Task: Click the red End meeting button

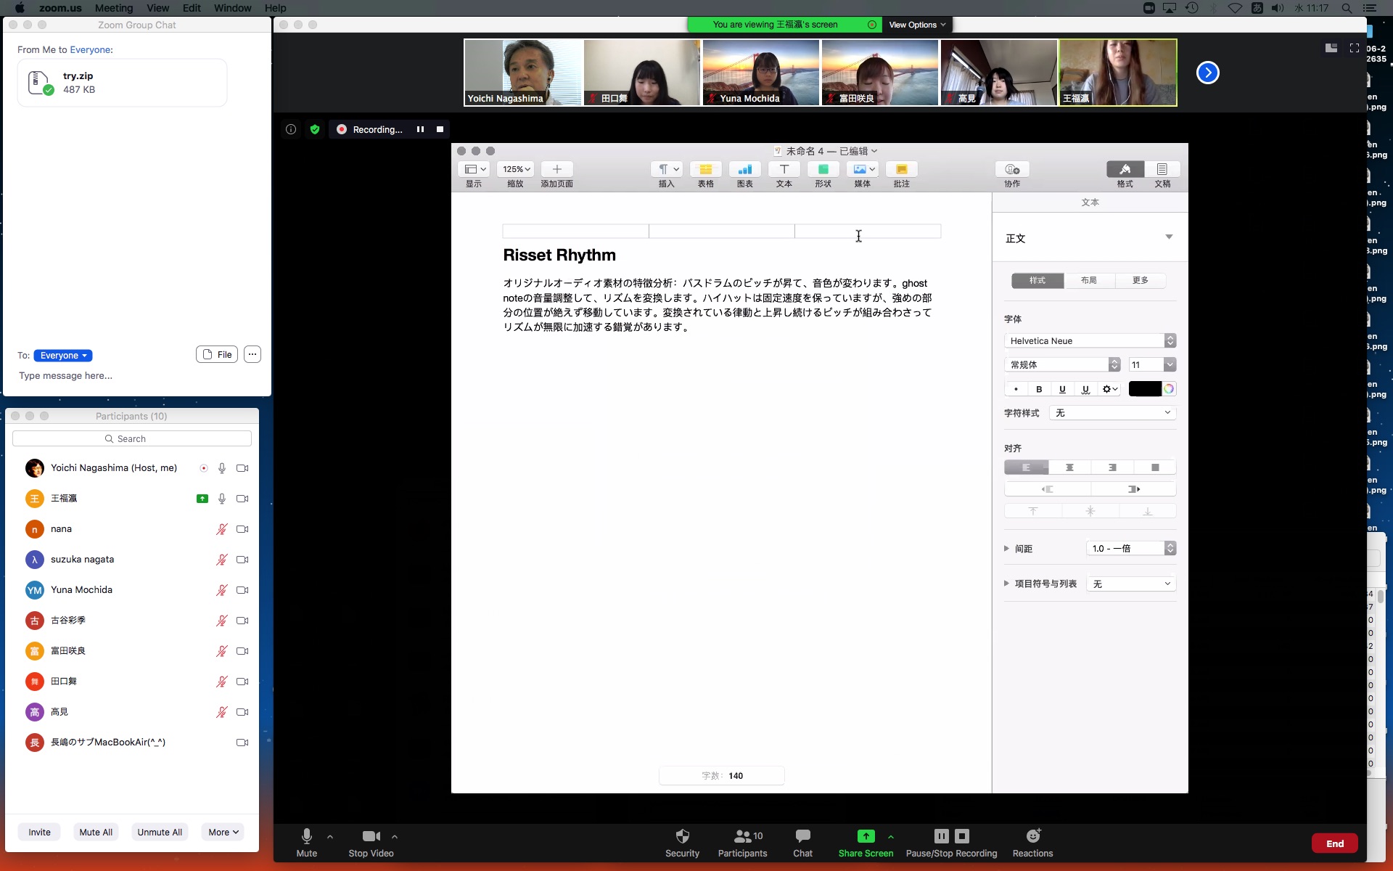Action: tap(1334, 843)
